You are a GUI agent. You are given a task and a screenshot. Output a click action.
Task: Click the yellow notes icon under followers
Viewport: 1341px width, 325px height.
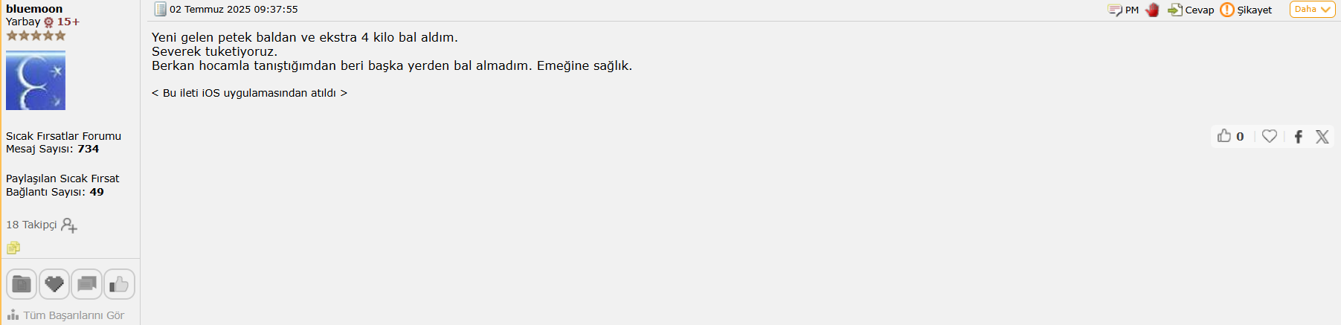(x=13, y=248)
